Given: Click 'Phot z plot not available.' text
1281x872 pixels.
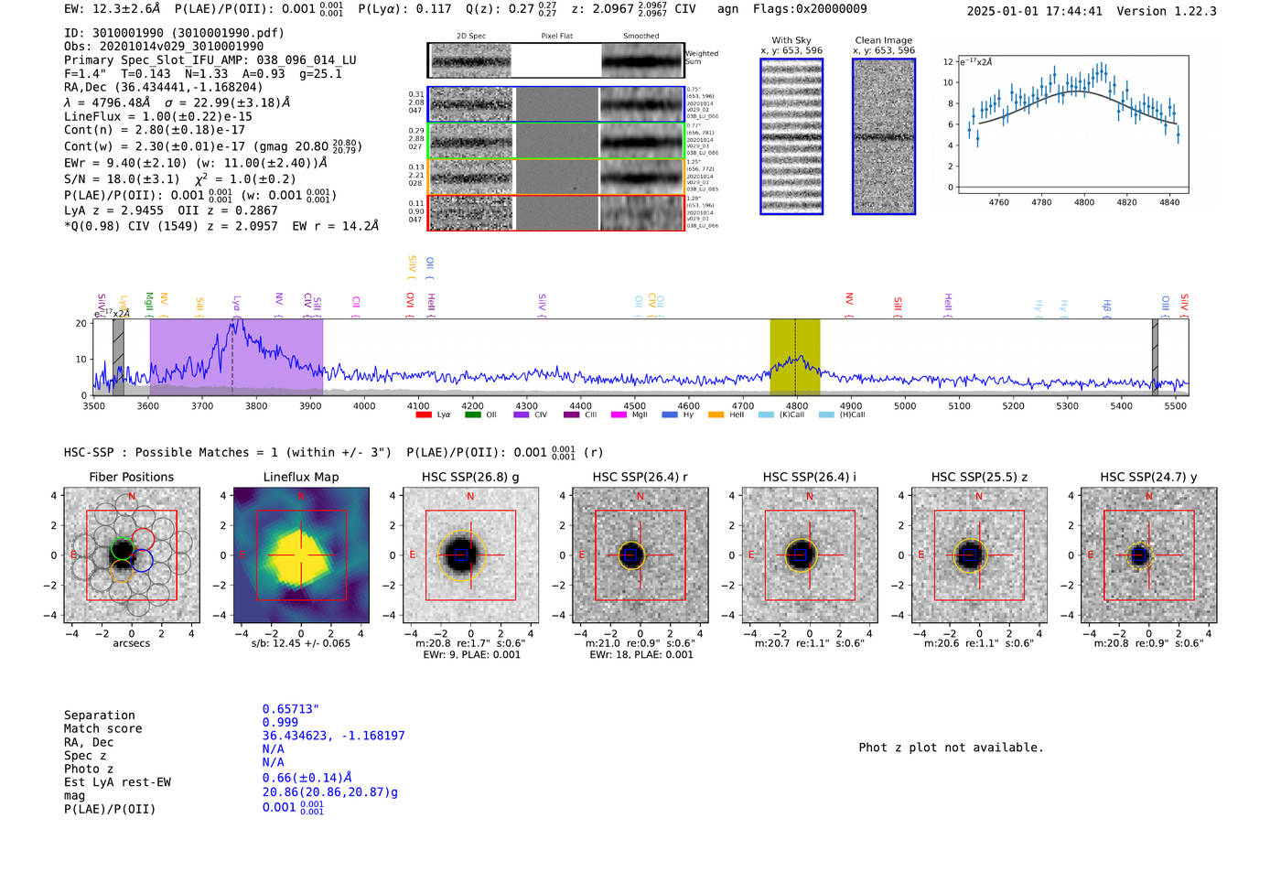Looking at the screenshot, I should (x=951, y=748).
